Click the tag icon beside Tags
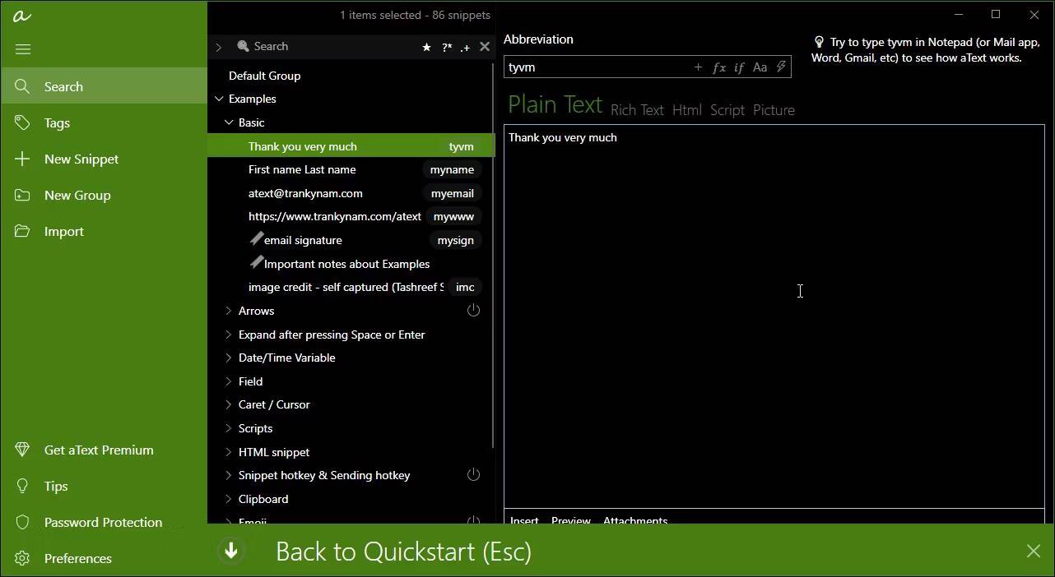This screenshot has height=577, width=1055. (x=22, y=122)
